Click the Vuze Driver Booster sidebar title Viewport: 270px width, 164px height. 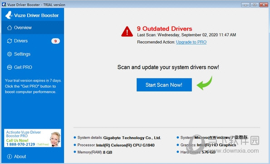(x=36, y=15)
